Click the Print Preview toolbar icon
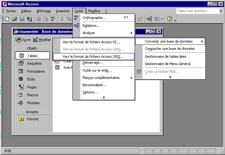This screenshot has height=155, width=225. click(x=46, y=19)
